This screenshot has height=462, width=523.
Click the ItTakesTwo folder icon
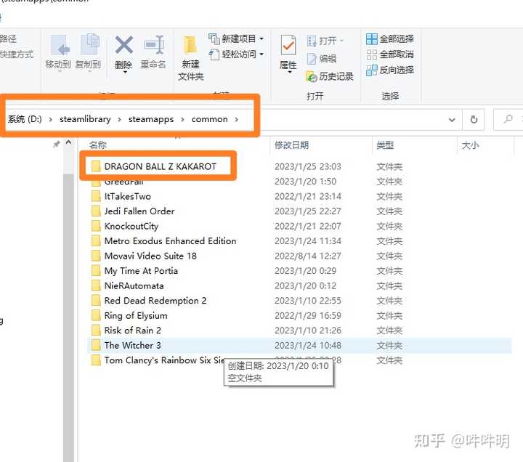point(96,196)
